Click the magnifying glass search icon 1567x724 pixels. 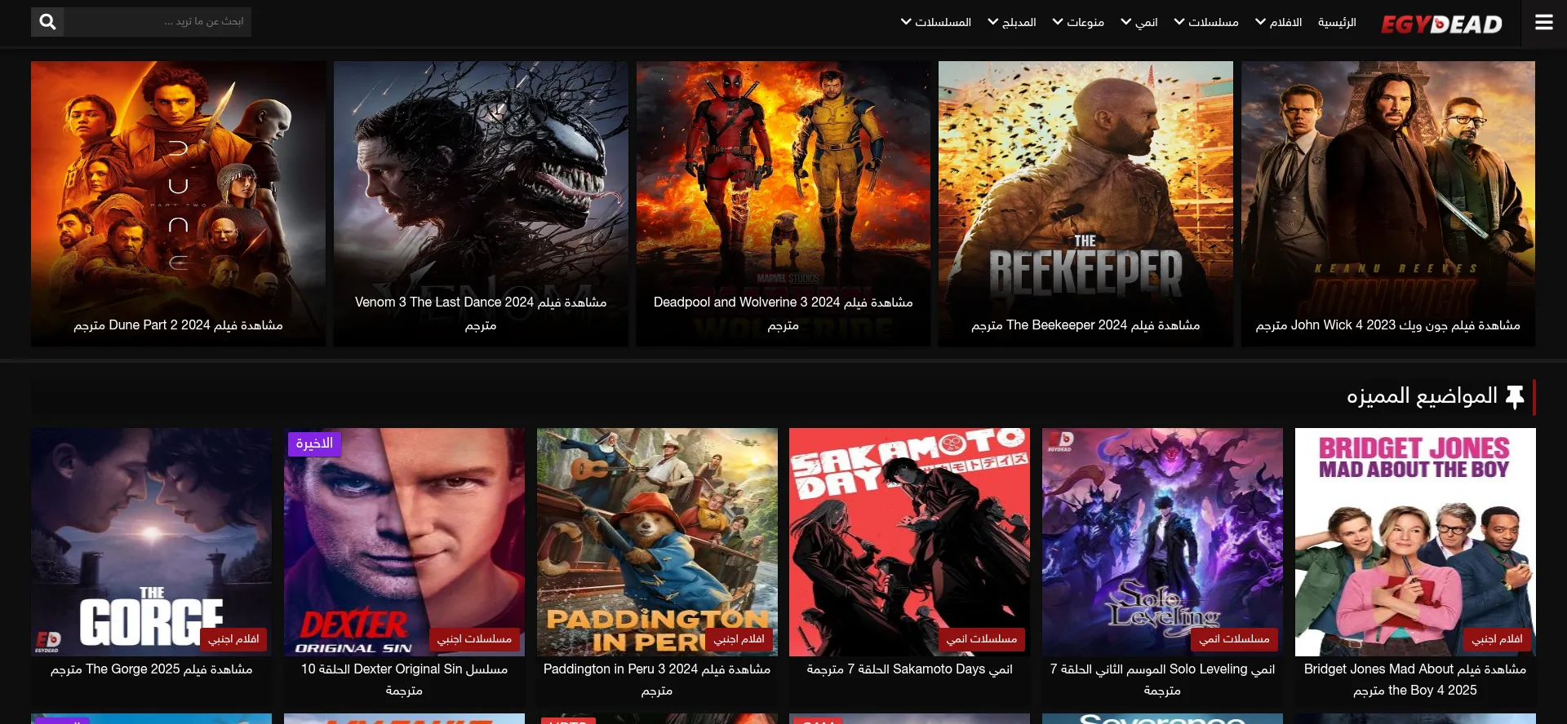click(48, 22)
